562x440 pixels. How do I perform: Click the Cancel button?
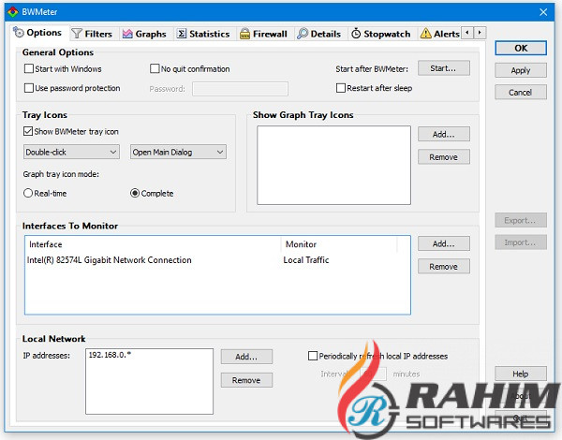[x=521, y=92]
